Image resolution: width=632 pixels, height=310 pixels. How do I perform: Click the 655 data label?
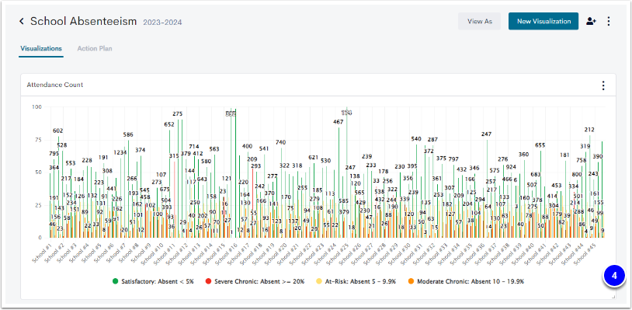click(x=540, y=145)
